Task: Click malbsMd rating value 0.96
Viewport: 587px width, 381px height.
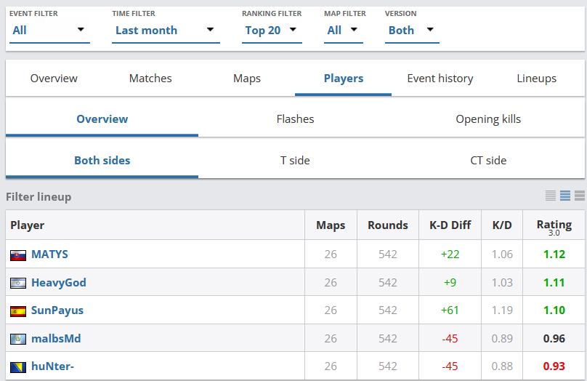Action: (x=554, y=338)
